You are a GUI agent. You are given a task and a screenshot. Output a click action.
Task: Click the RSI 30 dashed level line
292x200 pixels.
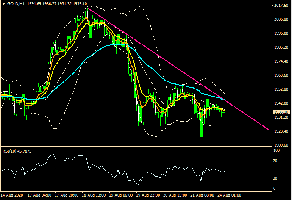[85, 178]
